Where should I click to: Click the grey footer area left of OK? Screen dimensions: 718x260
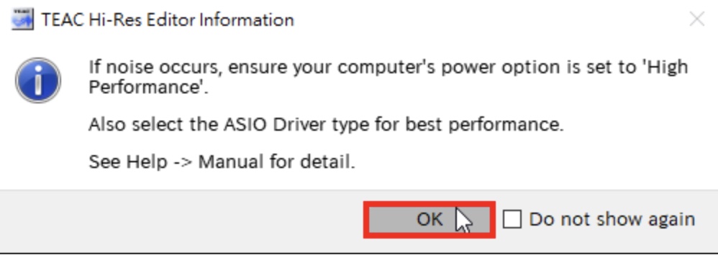(183, 220)
